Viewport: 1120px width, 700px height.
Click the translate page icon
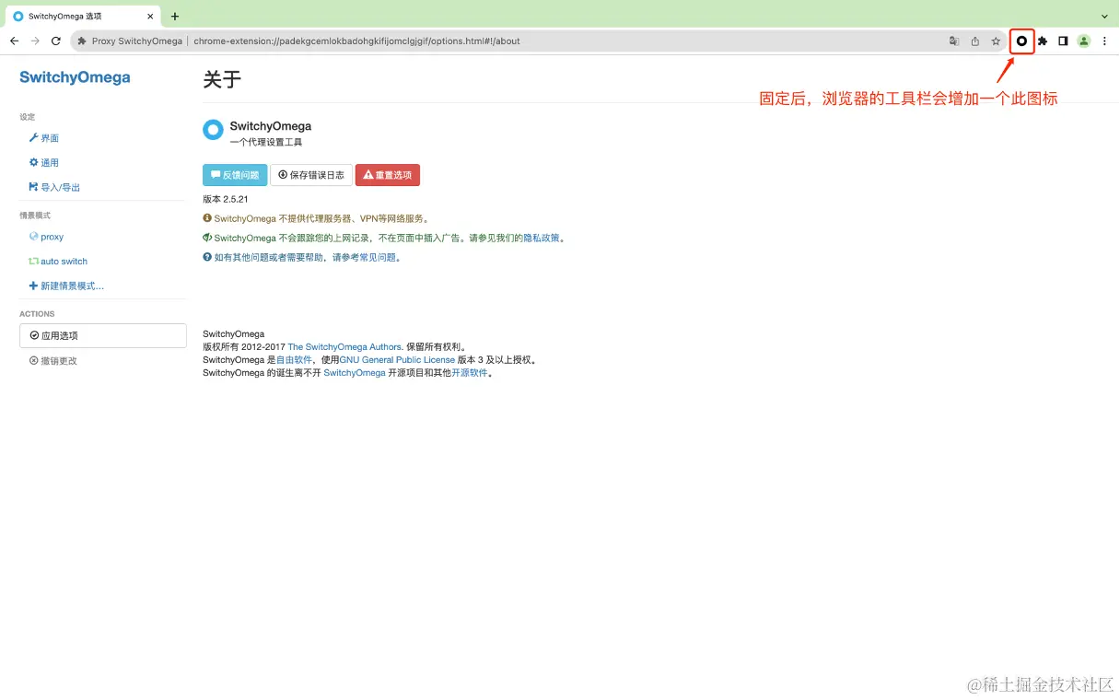(x=954, y=41)
